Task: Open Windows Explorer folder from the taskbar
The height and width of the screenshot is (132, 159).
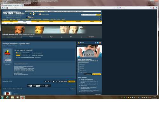Action: (x=12, y=97)
